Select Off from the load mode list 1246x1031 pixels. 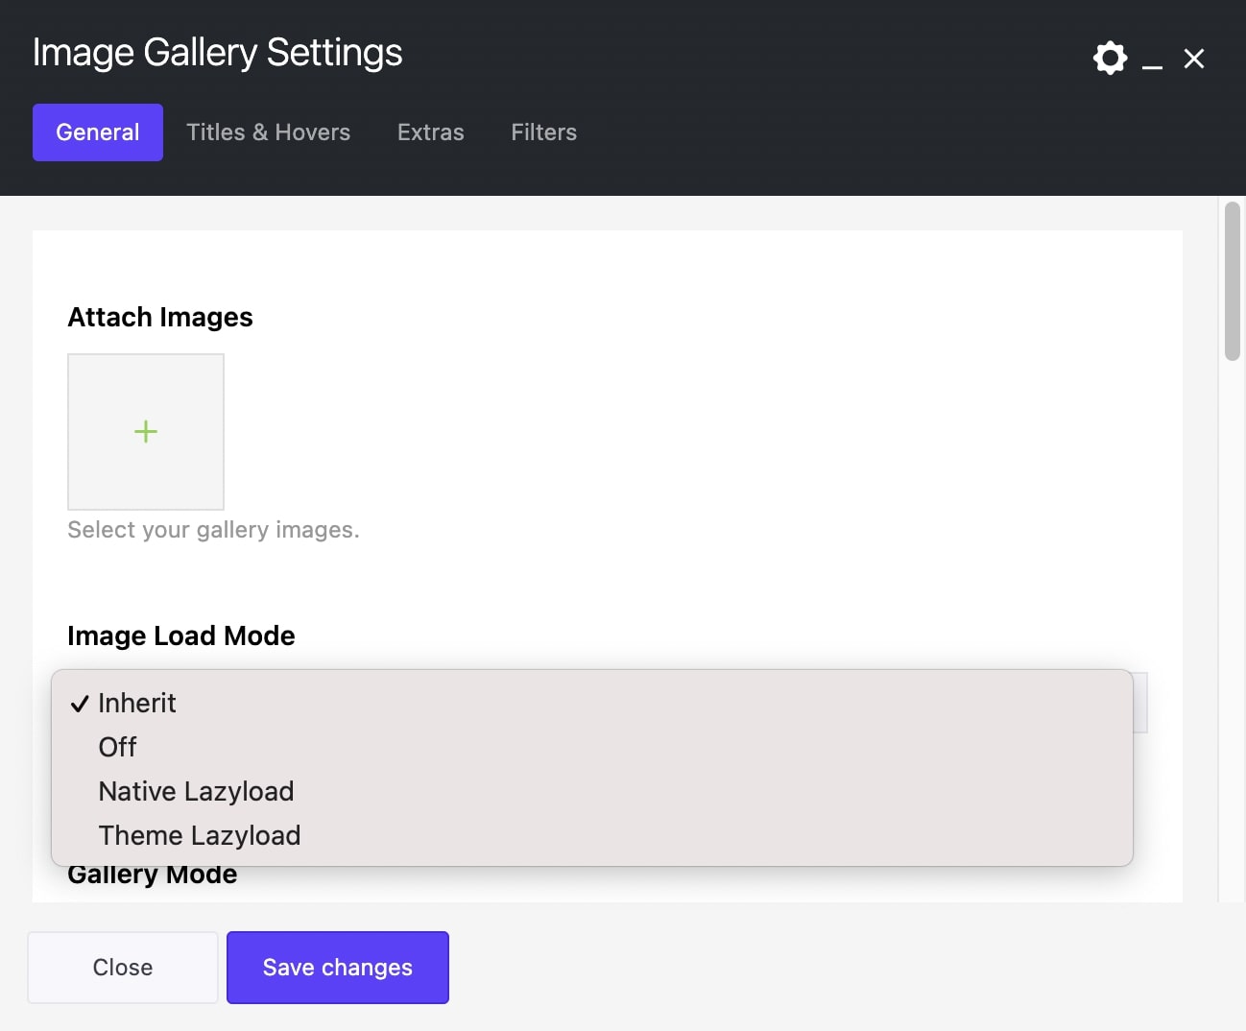click(118, 747)
